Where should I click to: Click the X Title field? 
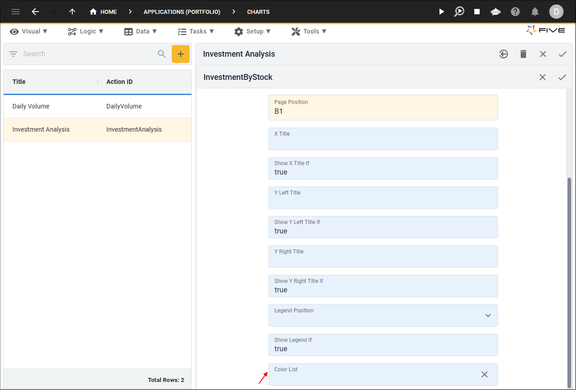click(383, 139)
